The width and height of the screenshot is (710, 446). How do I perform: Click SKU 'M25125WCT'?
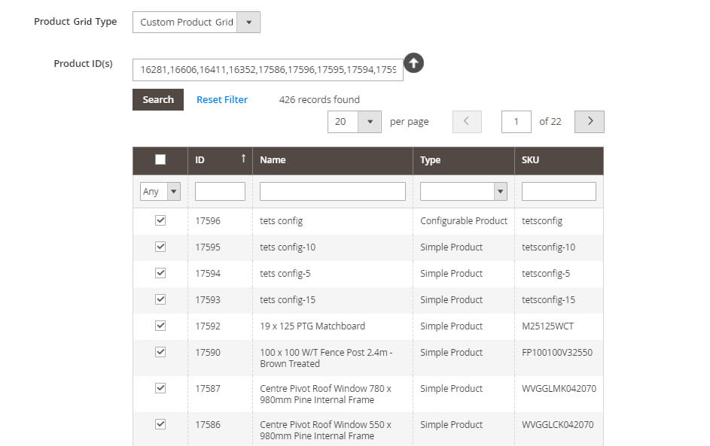pyautogui.click(x=547, y=326)
